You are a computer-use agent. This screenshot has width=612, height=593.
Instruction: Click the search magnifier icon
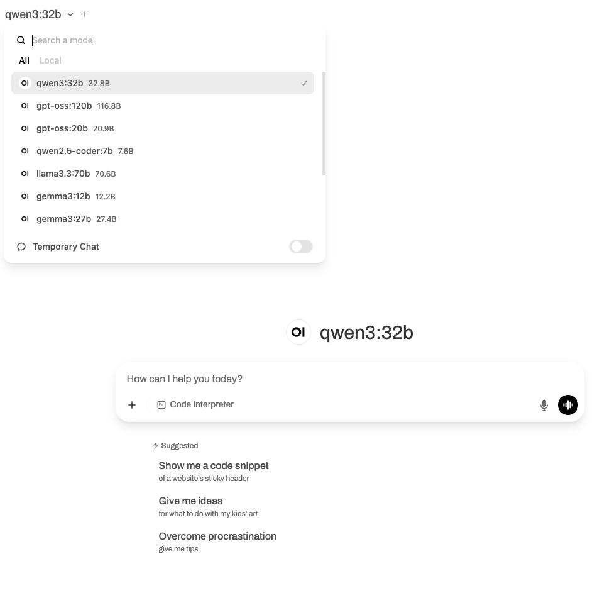pos(21,40)
